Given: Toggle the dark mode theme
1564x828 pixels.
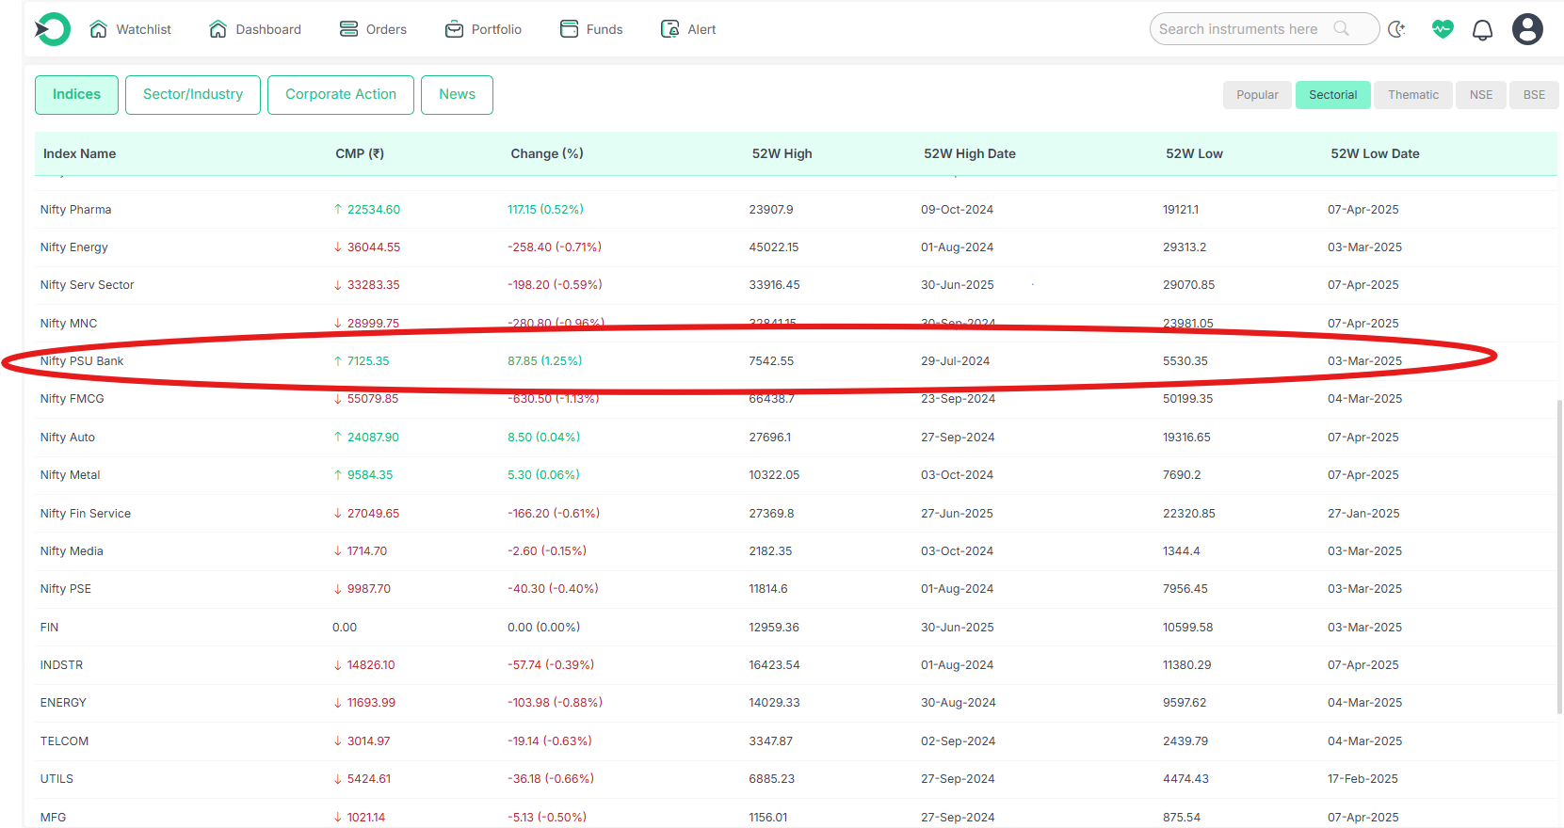Looking at the screenshot, I should [x=1396, y=29].
